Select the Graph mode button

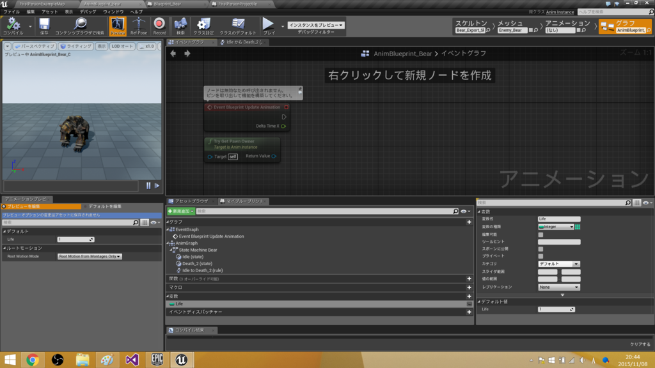[x=625, y=26]
